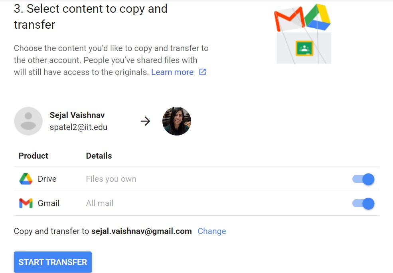Click the destination profile photo thumbnail
This screenshot has height=273, width=393.
(176, 121)
